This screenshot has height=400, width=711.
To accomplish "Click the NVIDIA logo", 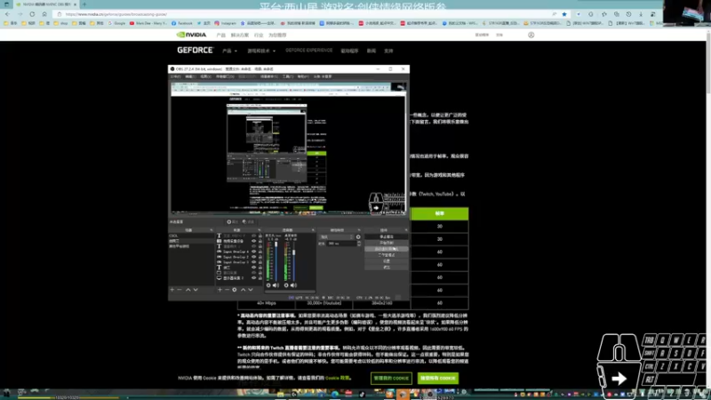I will 191,35.
